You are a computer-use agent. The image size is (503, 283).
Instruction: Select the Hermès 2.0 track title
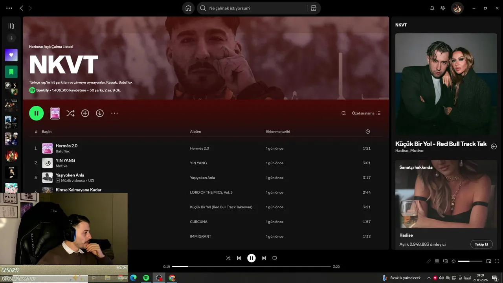66,146
